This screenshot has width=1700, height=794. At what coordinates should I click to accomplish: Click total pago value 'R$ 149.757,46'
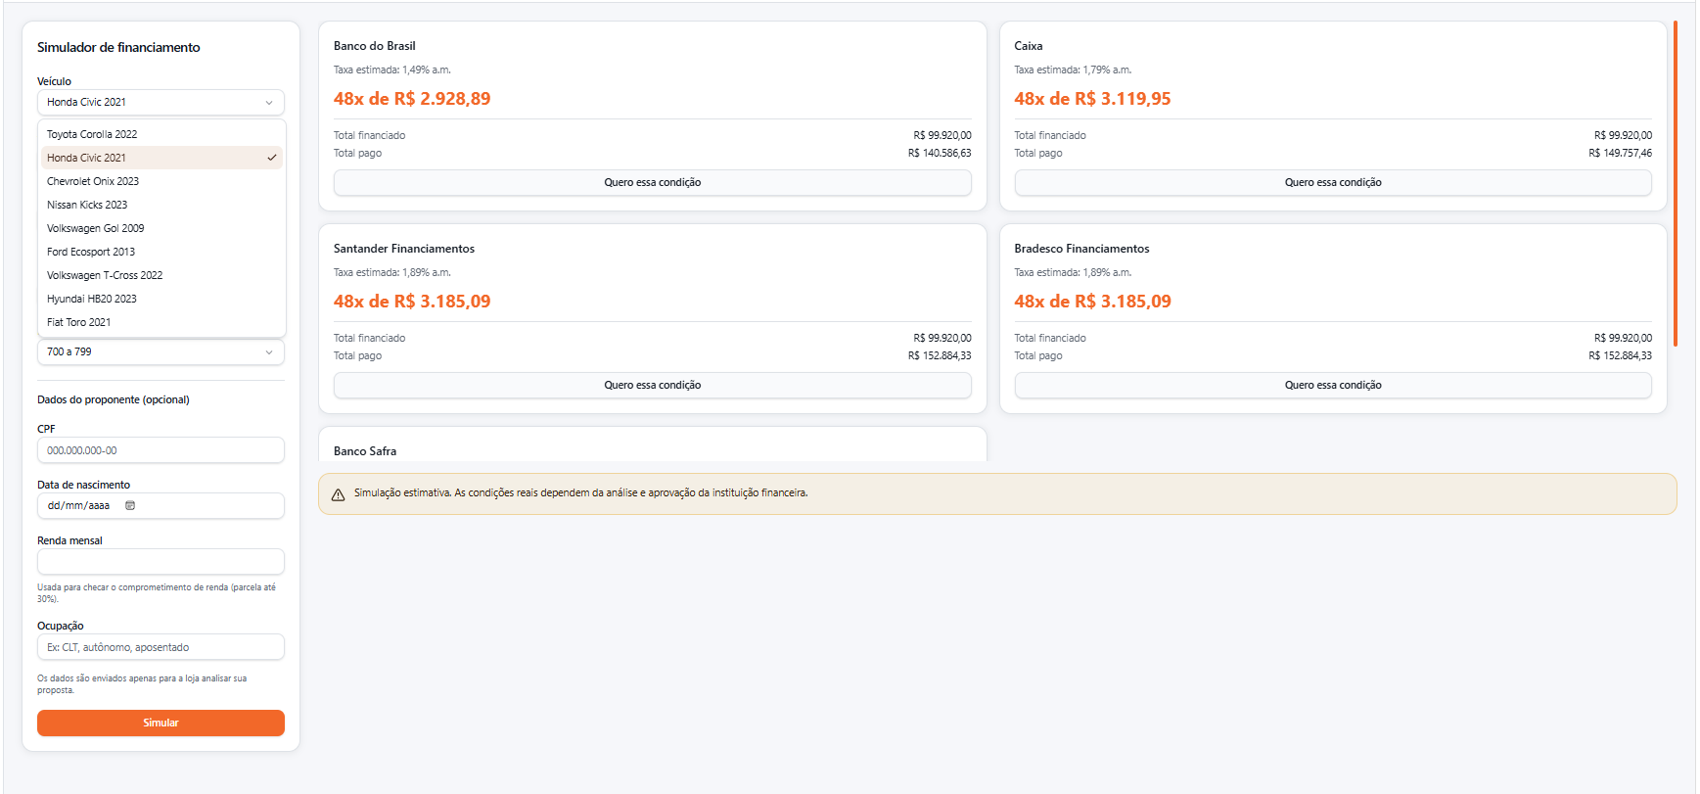[1621, 153]
